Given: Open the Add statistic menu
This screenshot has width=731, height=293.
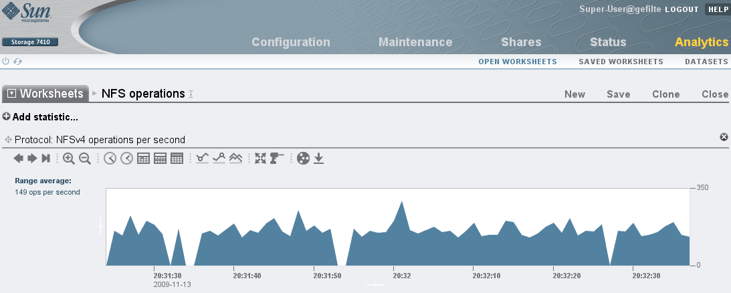Looking at the screenshot, I should (x=40, y=117).
